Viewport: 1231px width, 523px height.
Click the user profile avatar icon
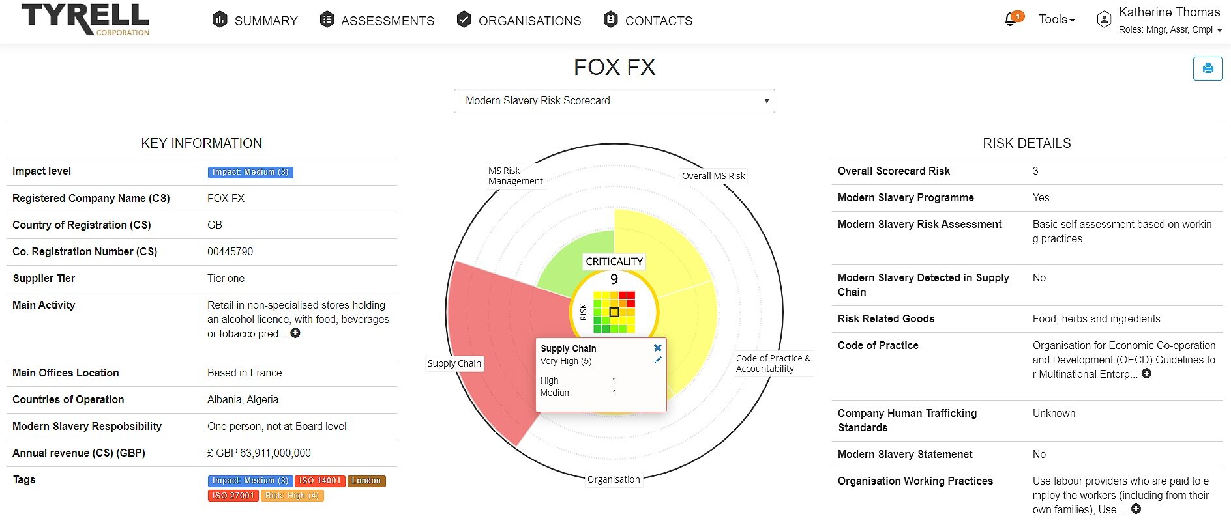click(x=1104, y=20)
